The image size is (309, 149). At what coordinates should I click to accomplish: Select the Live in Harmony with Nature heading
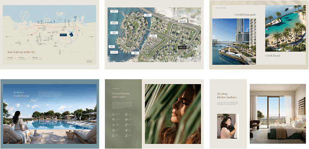[x=121, y=95]
